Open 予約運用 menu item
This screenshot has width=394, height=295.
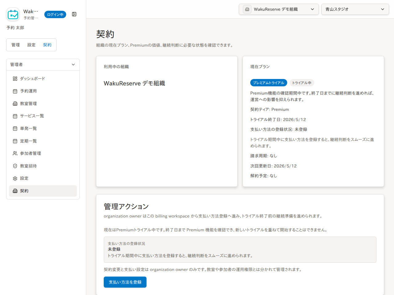click(x=43, y=91)
